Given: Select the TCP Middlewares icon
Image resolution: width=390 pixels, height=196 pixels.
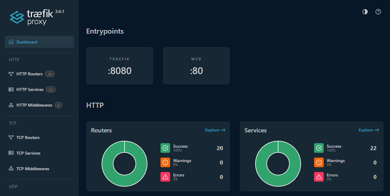Looking at the screenshot, I should click(x=11, y=168).
